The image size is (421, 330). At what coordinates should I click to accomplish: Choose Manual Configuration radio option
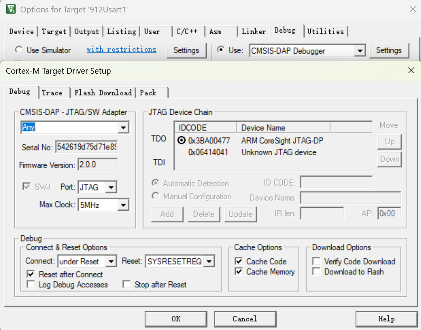pyautogui.click(x=155, y=196)
